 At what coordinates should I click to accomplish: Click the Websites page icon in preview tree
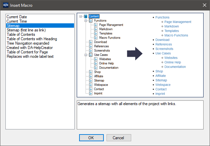click(96, 59)
